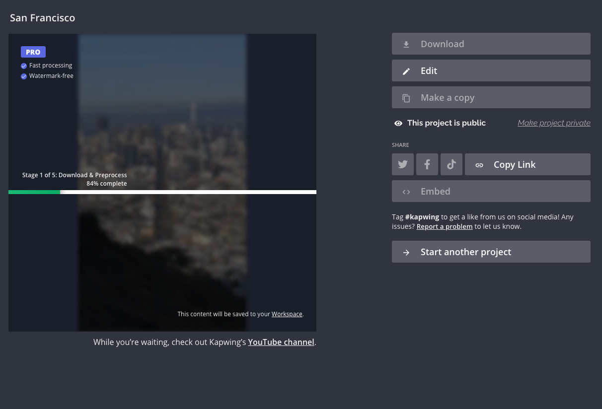Share project via Twitter icon
Viewport: 602px width, 409px height.
point(402,164)
